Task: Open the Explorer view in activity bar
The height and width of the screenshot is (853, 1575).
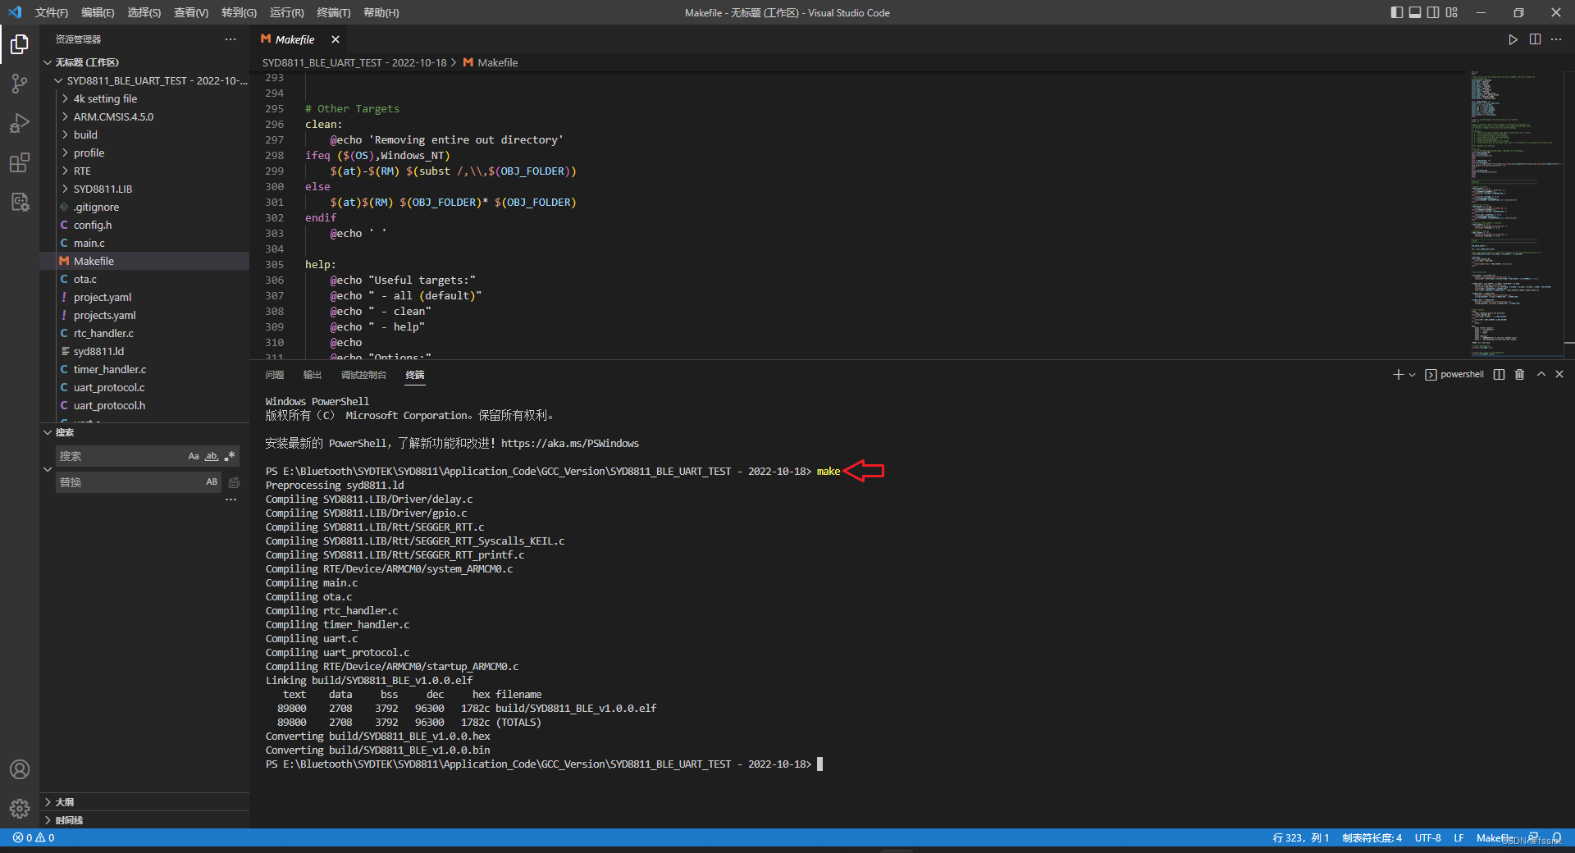Action: point(20,43)
